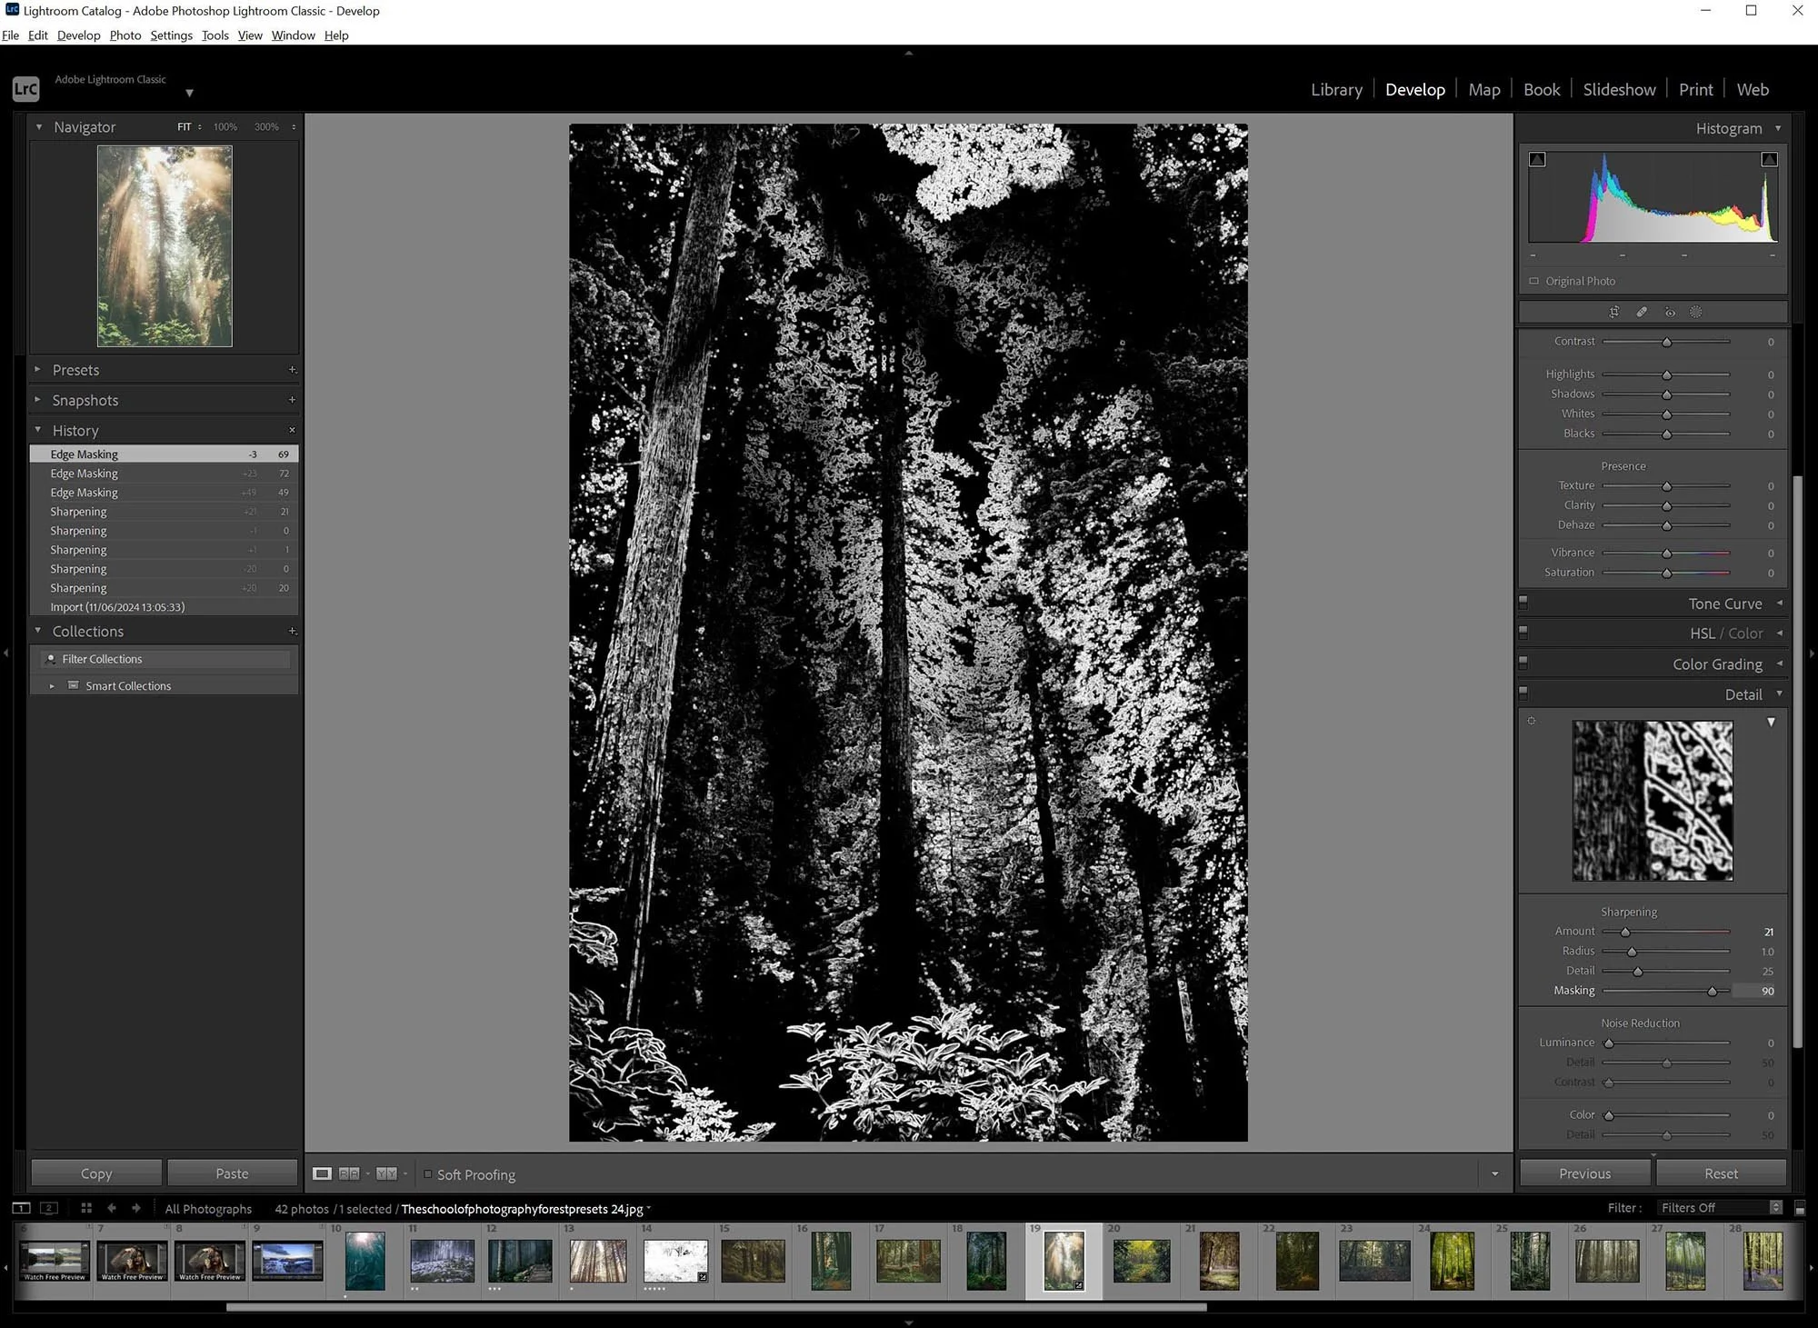Select the Red Eye Correction tool

coord(1670,313)
